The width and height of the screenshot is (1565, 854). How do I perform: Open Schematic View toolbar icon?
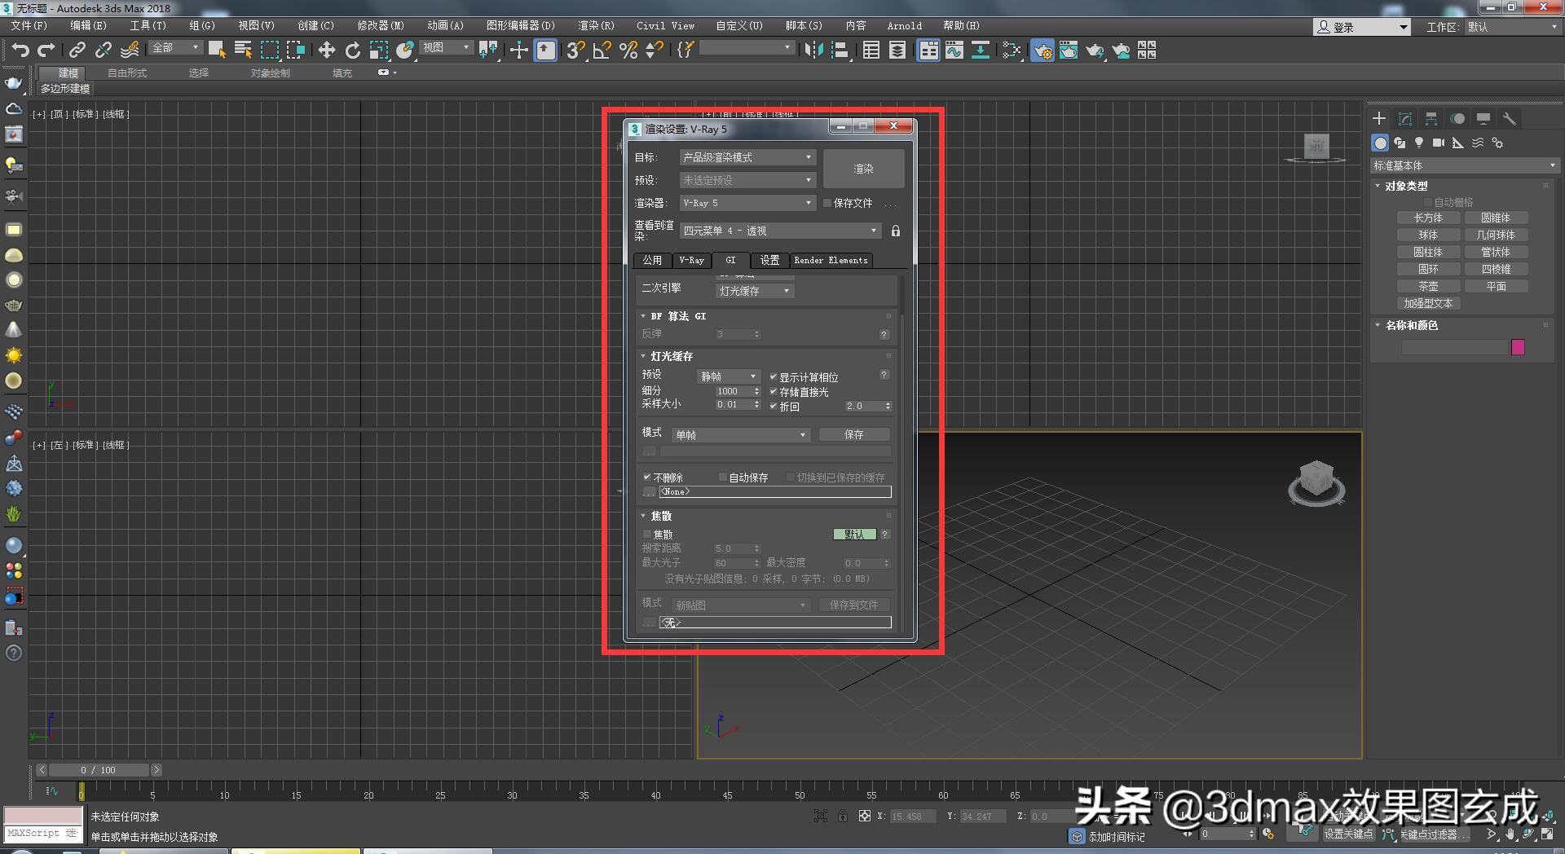click(981, 51)
